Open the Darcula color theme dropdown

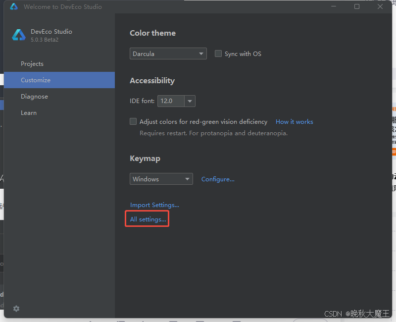point(168,54)
